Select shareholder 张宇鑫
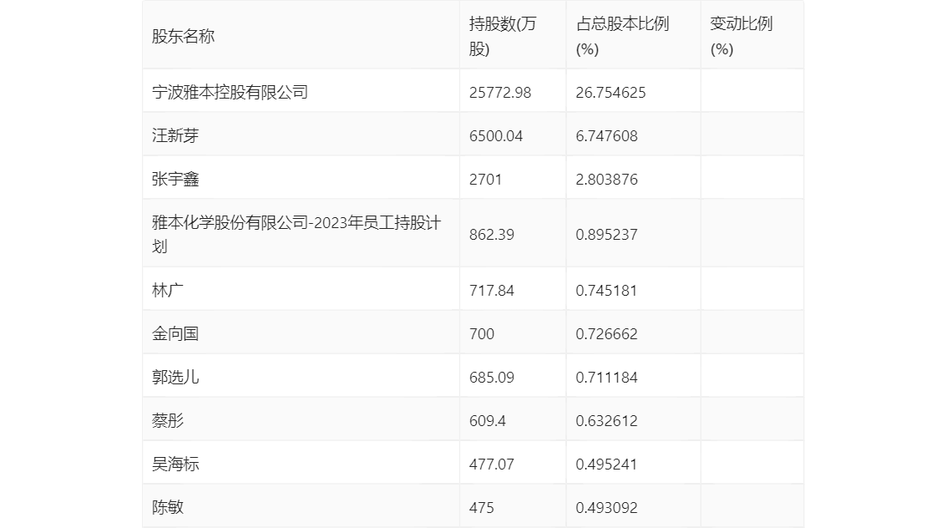The width and height of the screenshot is (947, 528). pos(175,180)
